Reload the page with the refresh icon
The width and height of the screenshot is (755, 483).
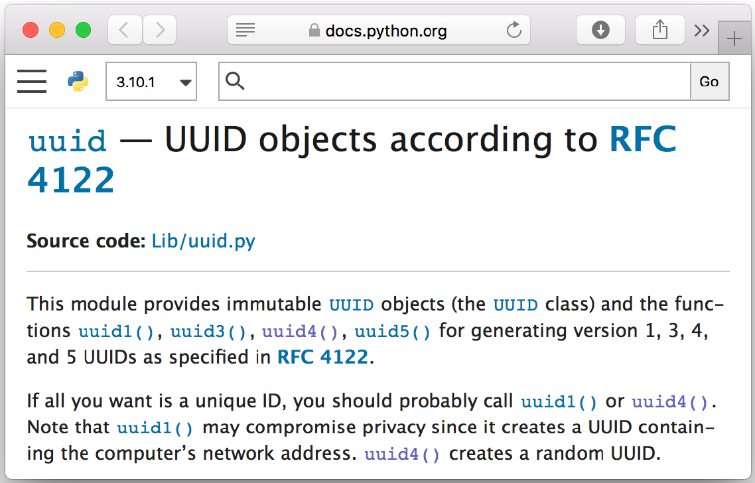(514, 30)
